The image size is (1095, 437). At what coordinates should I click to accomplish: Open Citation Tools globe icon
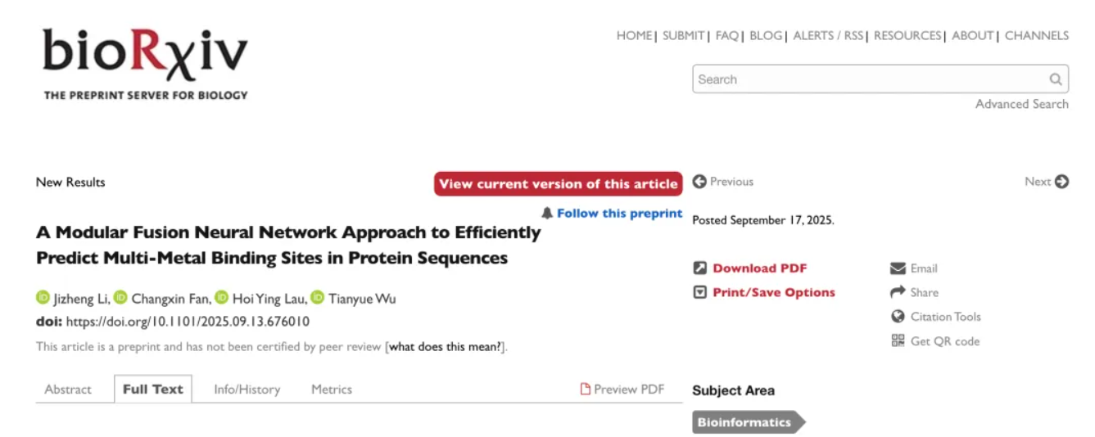point(898,317)
